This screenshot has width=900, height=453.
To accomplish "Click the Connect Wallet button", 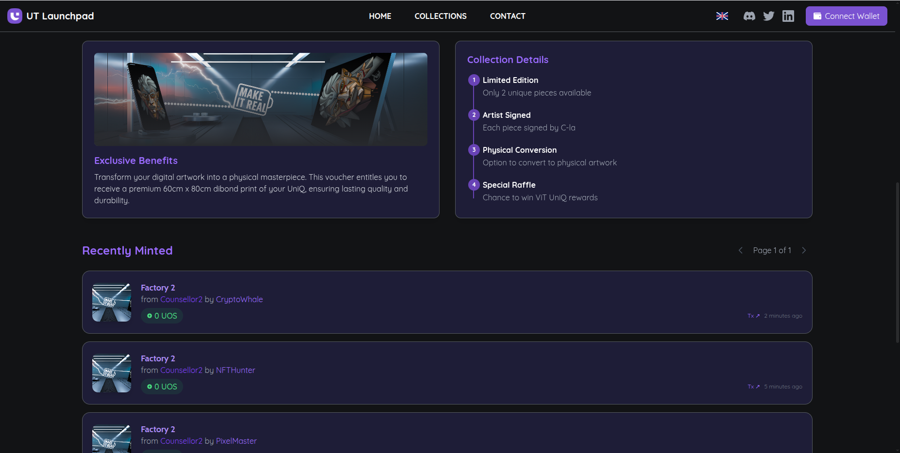I will tap(846, 16).
